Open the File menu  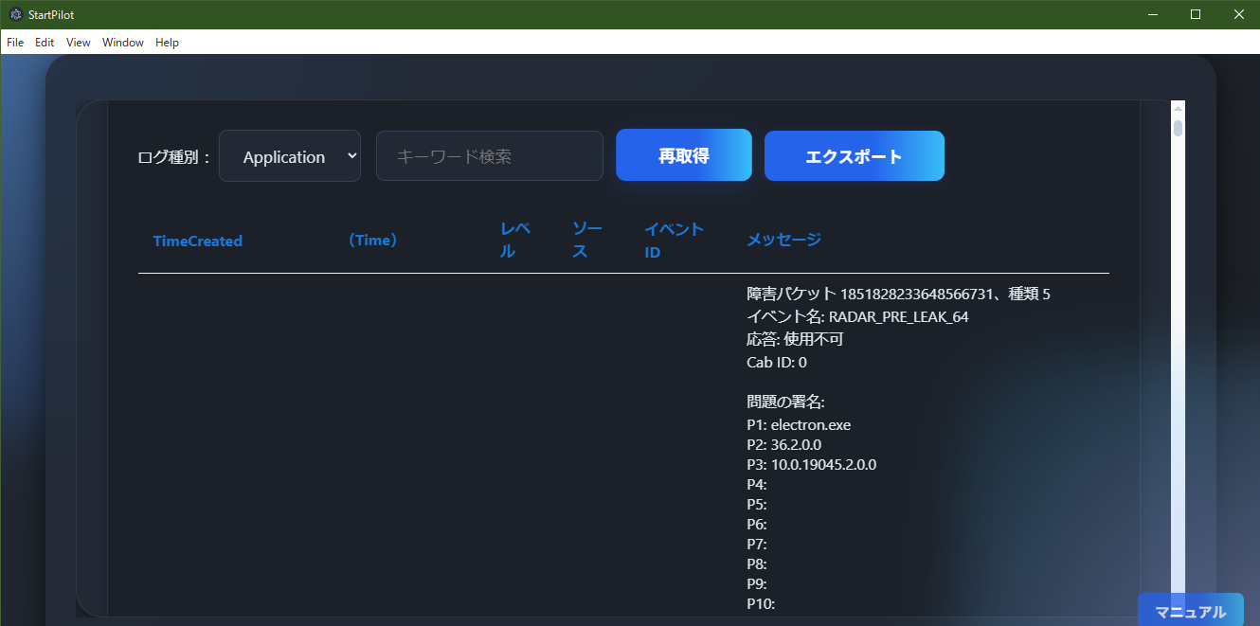[14, 42]
